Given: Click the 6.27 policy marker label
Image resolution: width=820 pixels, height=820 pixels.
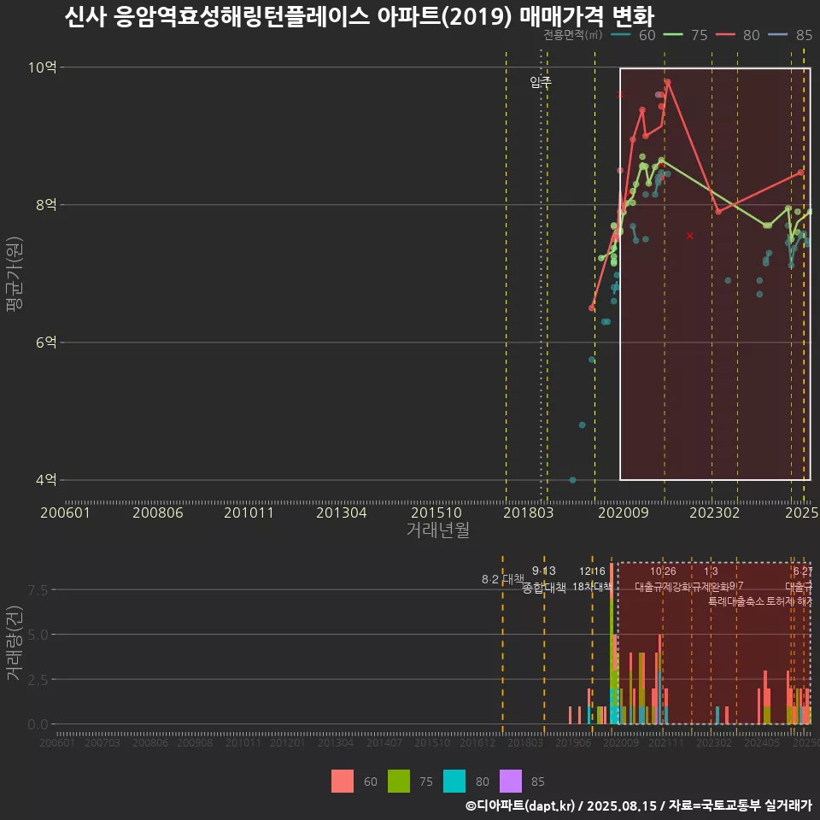Looking at the screenshot, I should tap(802, 571).
